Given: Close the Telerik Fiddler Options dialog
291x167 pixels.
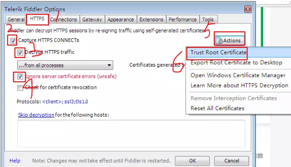Looking at the screenshot, I should (x=248, y=9).
